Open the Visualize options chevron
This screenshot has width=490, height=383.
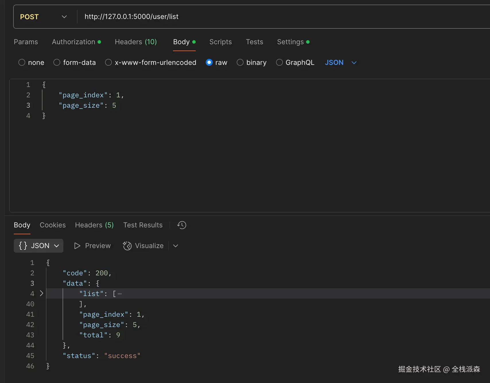point(176,246)
